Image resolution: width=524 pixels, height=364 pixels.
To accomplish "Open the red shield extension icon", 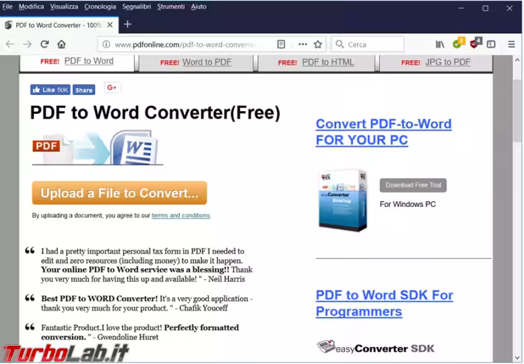I will 476,44.
